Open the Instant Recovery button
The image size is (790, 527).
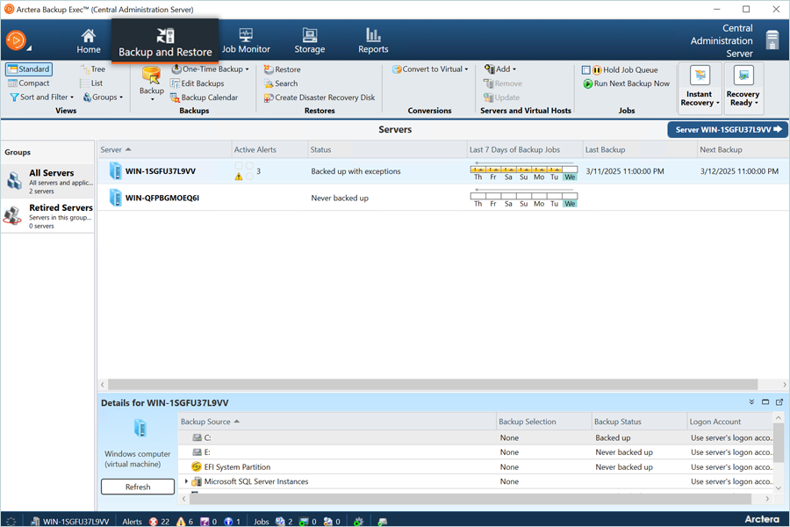[x=700, y=88]
